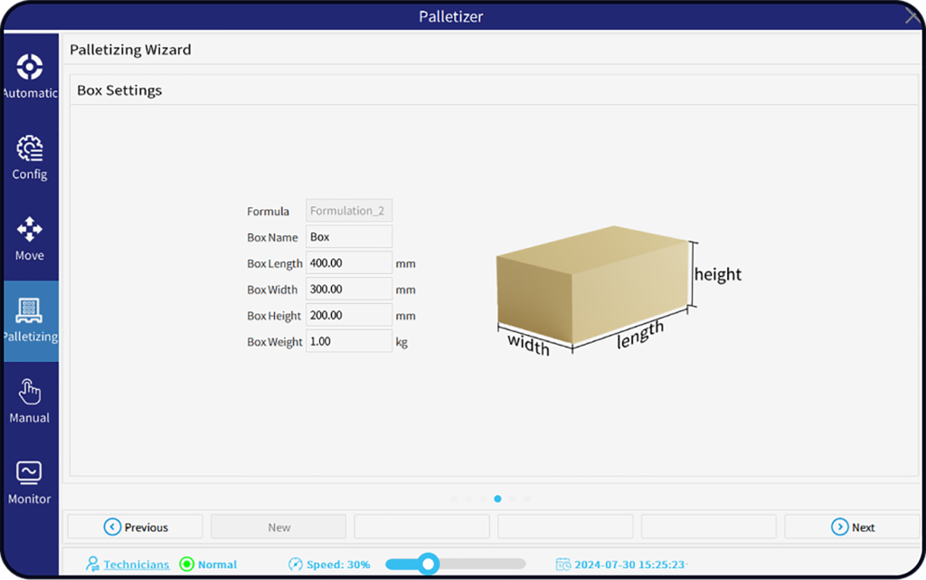This screenshot has width=926, height=580.
Task: Click the green Normal status indicator
Action: pyautogui.click(x=187, y=565)
